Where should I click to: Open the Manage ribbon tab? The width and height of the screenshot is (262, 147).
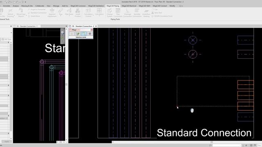56,6
